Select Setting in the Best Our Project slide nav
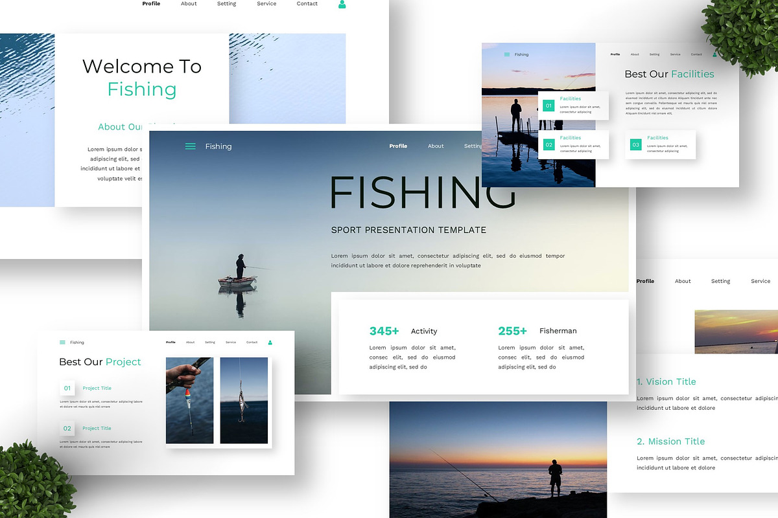 click(210, 343)
